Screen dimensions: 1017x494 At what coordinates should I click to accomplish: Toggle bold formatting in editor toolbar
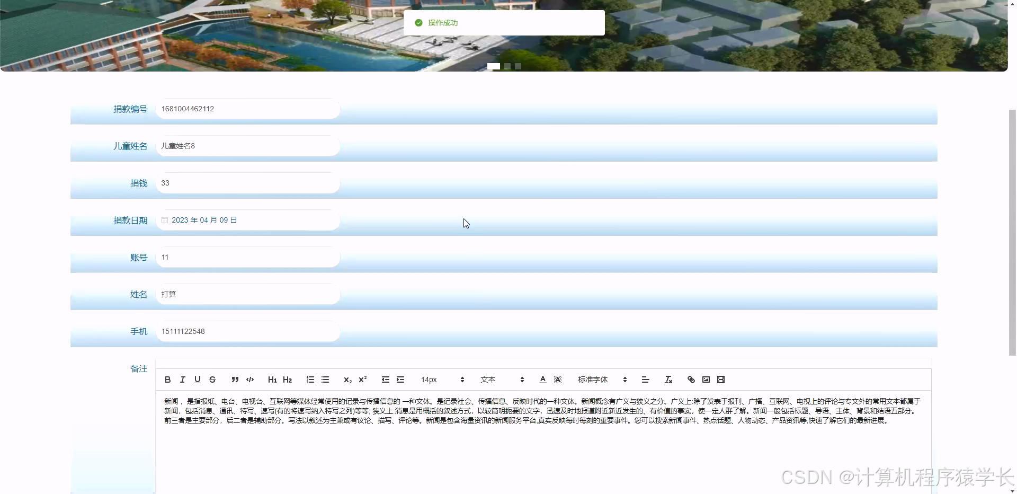[x=167, y=380]
